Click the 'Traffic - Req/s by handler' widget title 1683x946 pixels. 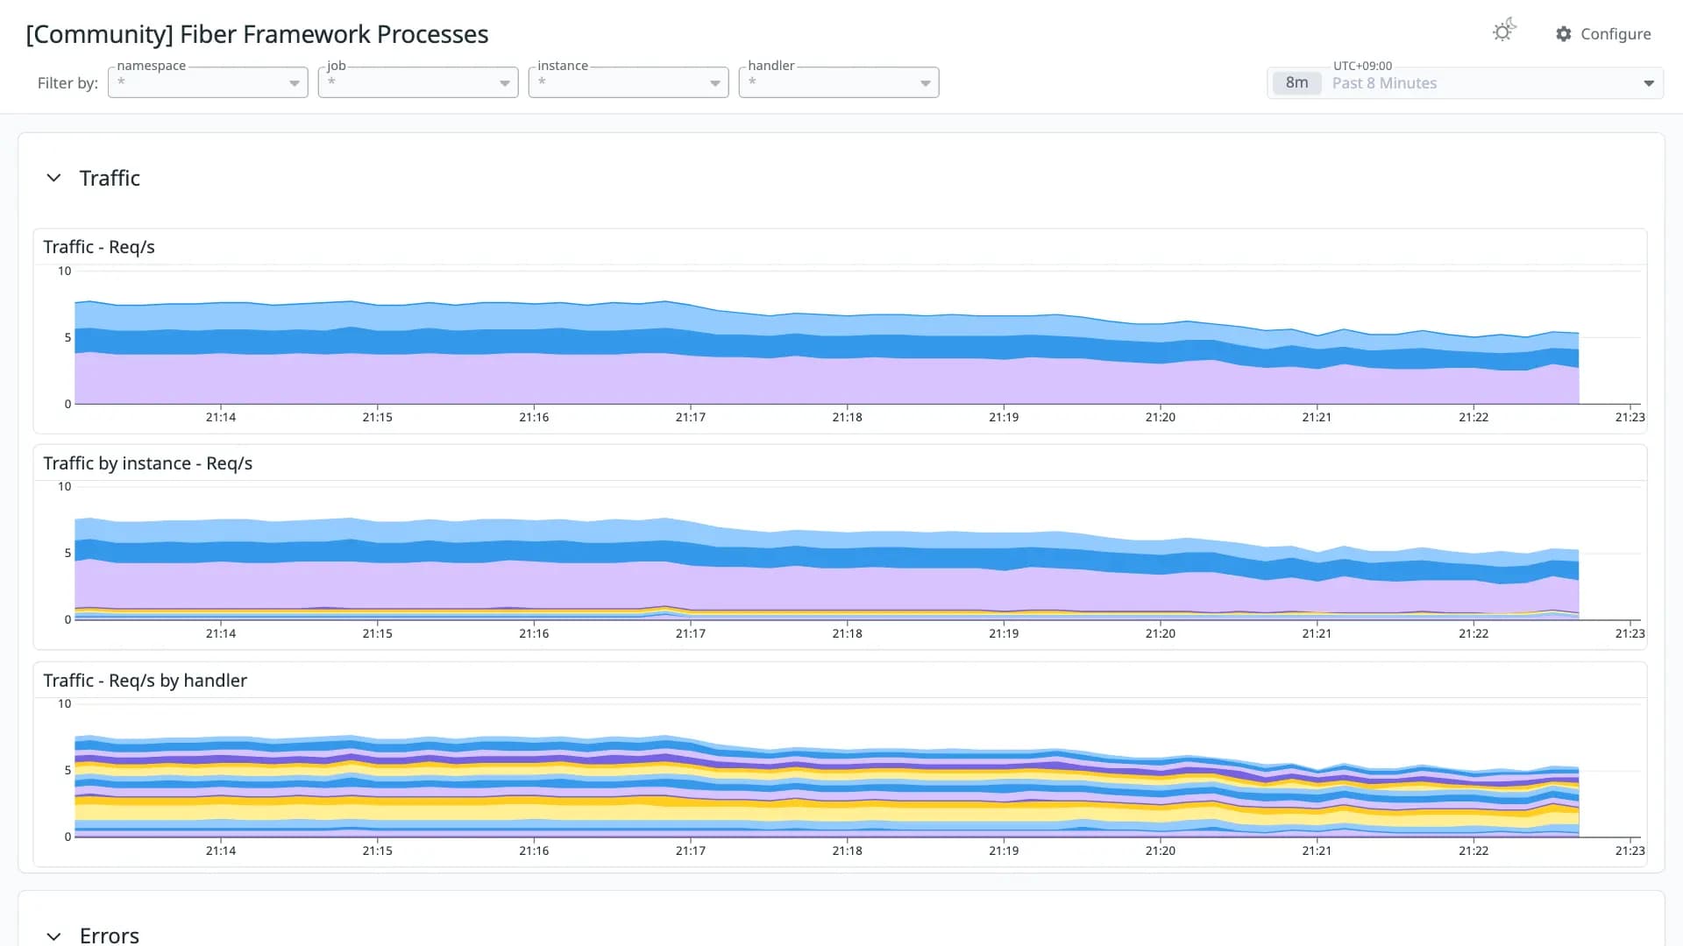click(146, 681)
